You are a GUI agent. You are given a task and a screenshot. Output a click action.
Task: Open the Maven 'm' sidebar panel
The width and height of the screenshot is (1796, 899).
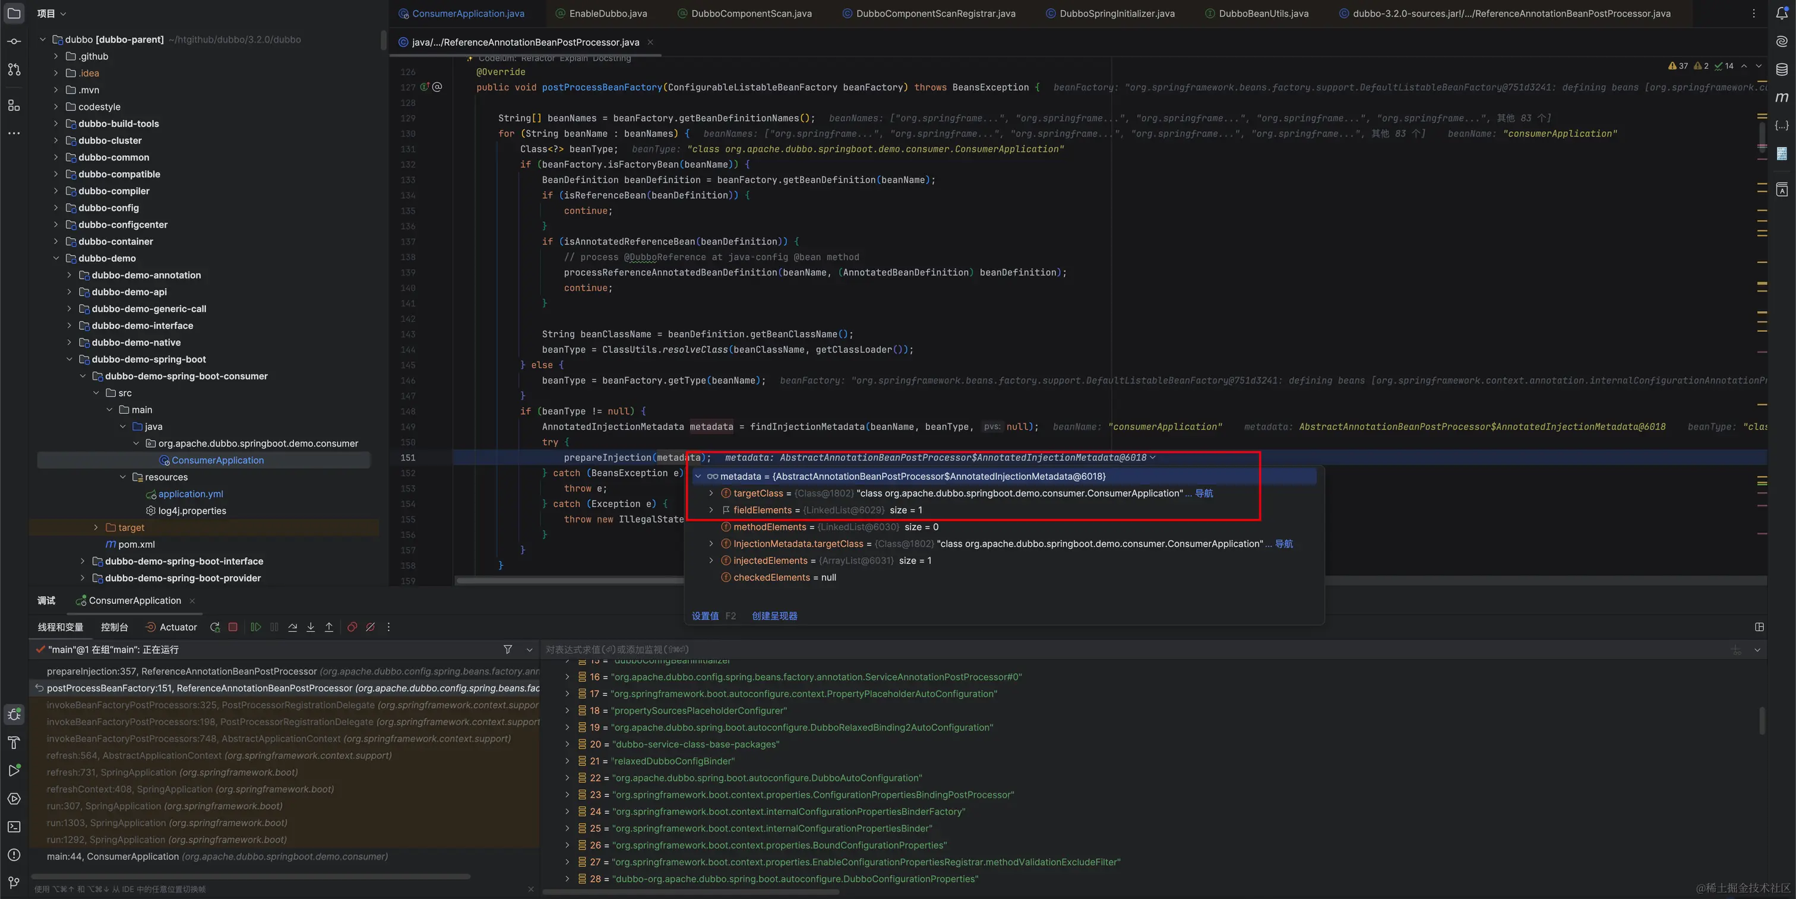coord(1781,97)
